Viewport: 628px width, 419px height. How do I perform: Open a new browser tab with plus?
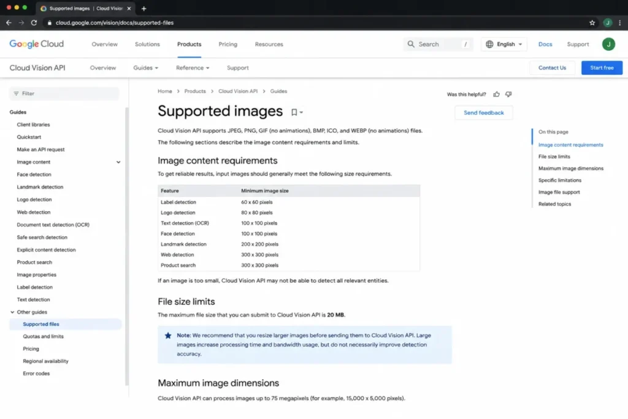(144, 9)
